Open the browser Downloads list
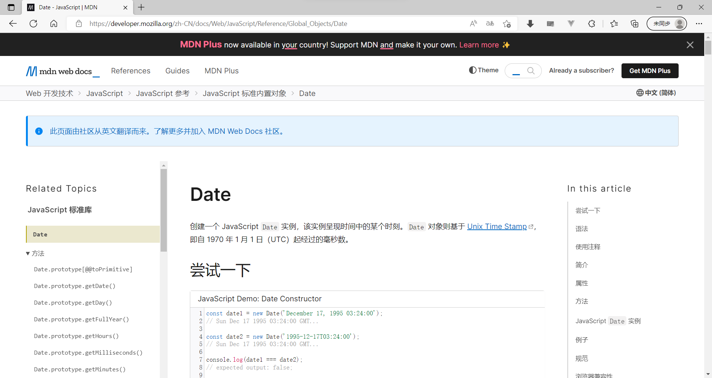 [530, 23]
